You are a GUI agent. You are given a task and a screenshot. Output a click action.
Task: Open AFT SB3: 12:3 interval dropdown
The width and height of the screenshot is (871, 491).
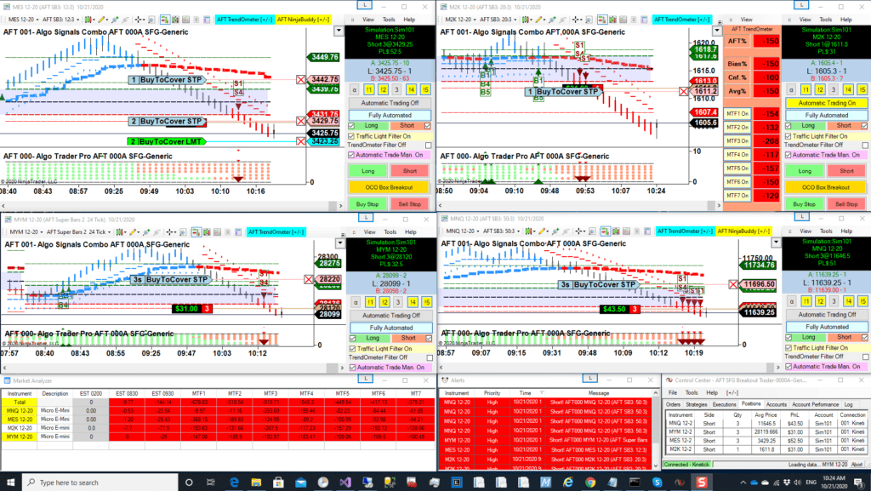click(60, 20)
